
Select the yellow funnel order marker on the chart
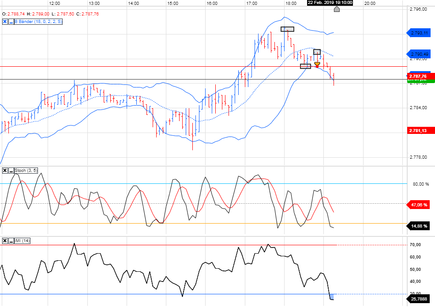coord(317,65)
